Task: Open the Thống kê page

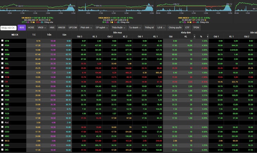Action: 149,27
